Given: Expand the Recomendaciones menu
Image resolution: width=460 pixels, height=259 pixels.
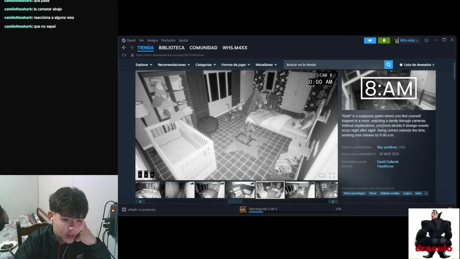Looking at the screenshot, I should pos(174,65).
